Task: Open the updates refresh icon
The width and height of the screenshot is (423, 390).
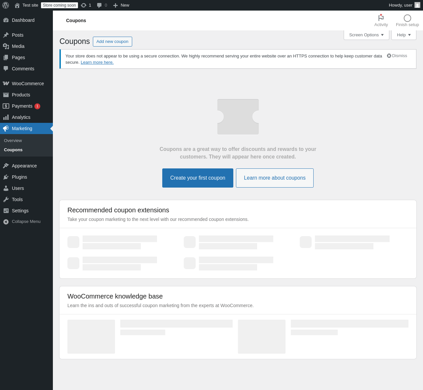Action: (84, 5)
